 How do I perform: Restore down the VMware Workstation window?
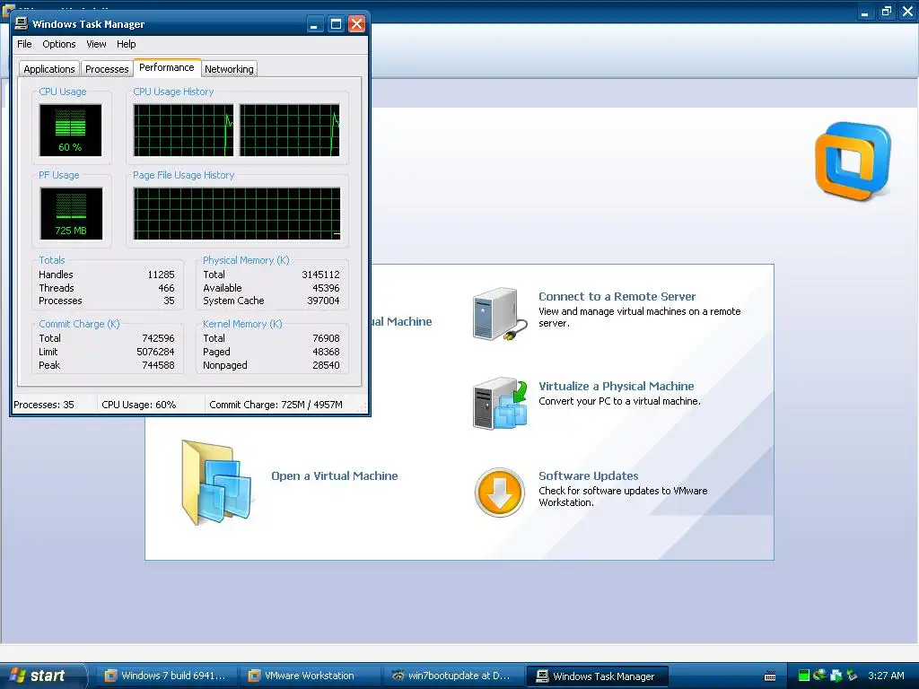pos(886,11)
